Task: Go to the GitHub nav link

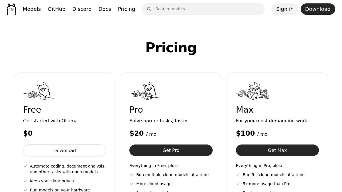Action: pos(56,9)
